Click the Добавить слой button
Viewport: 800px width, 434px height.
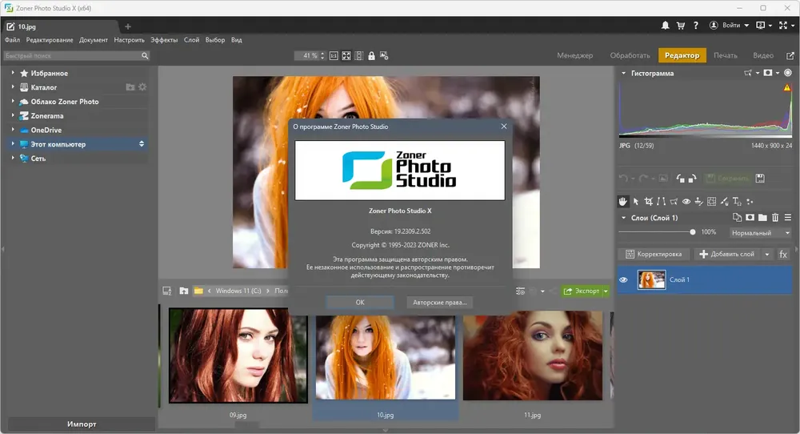pos(727,255)
